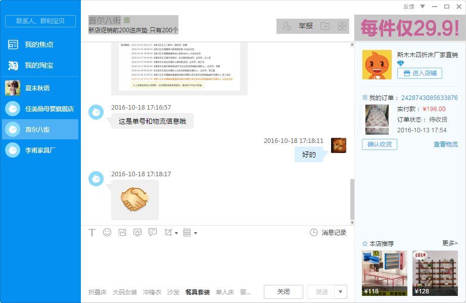Click the send-file folder icon in header
466x303 pixels.
(325, 26)
